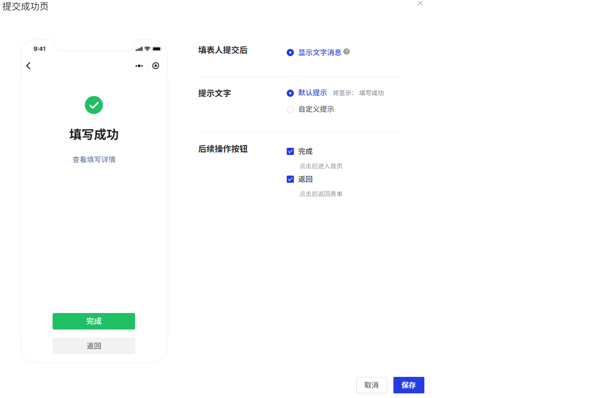Select the 自定义提示 radio option
This screenshot has width=594, height=398.
[x=290, y=110]
